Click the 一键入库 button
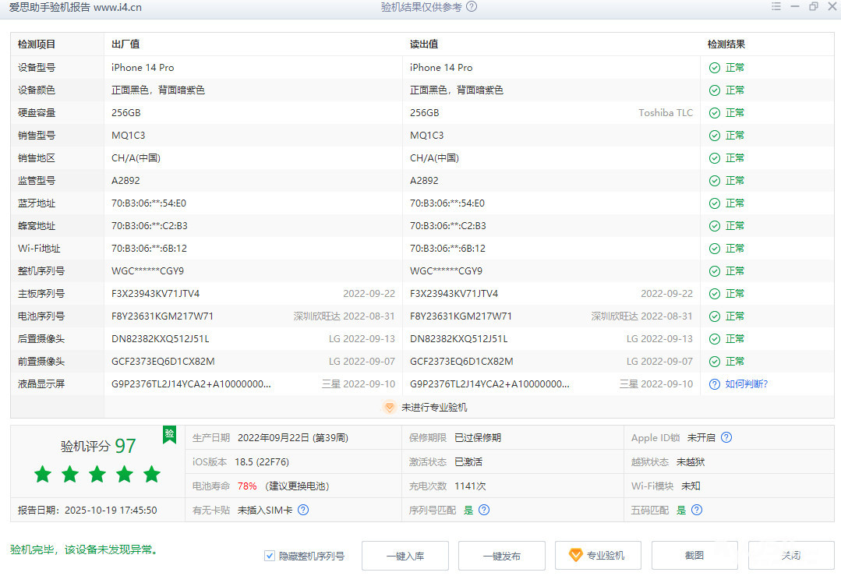 (405, 556)
